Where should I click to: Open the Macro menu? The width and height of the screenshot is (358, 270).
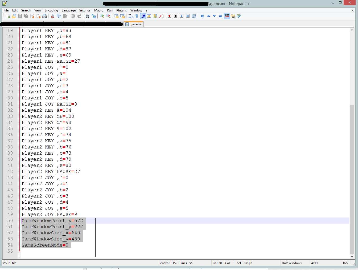point(99,10)
